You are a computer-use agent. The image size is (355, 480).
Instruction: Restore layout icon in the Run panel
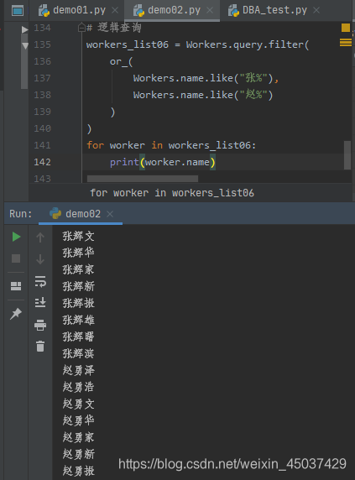pos(16,286)
